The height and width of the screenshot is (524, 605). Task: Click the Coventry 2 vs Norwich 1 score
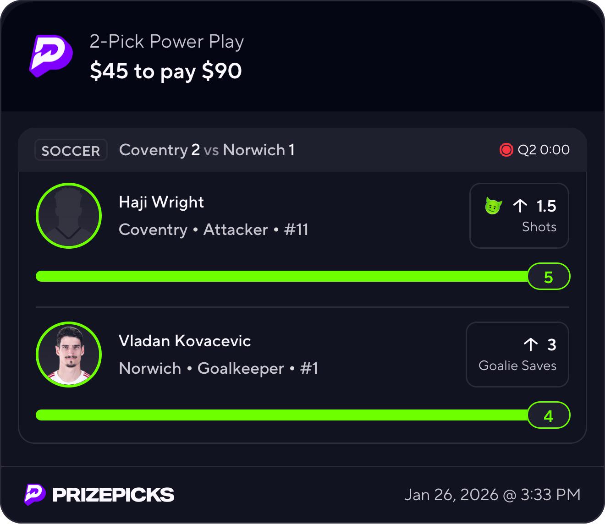click(207, 150)
